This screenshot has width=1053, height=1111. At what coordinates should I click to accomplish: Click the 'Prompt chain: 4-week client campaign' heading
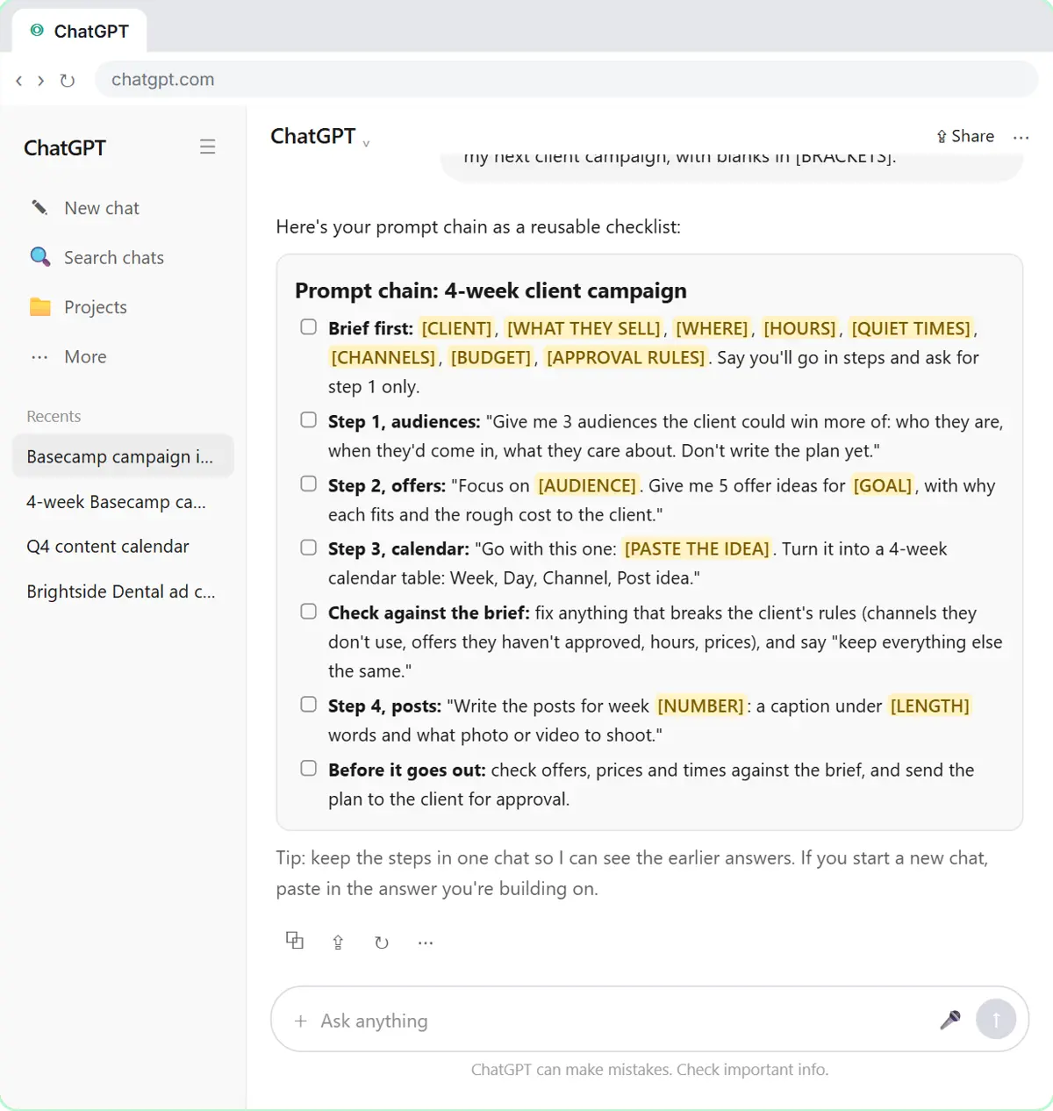pyautogui.click(x=491, y=290)
